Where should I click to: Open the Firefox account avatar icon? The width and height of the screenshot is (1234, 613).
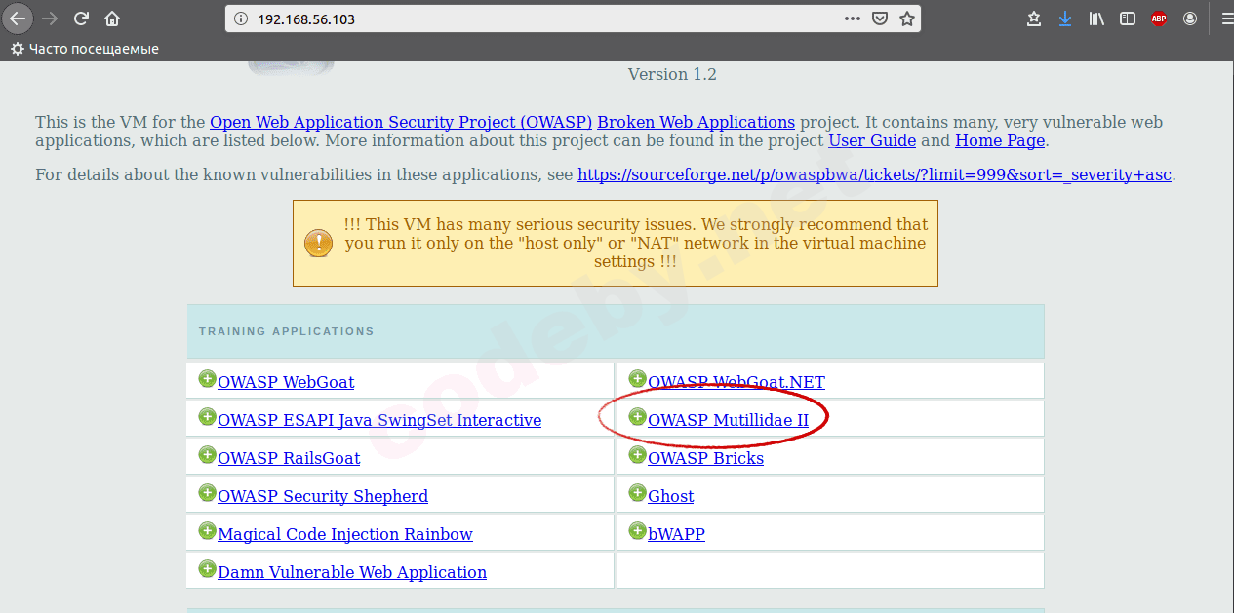click(x=1190, y=19)
